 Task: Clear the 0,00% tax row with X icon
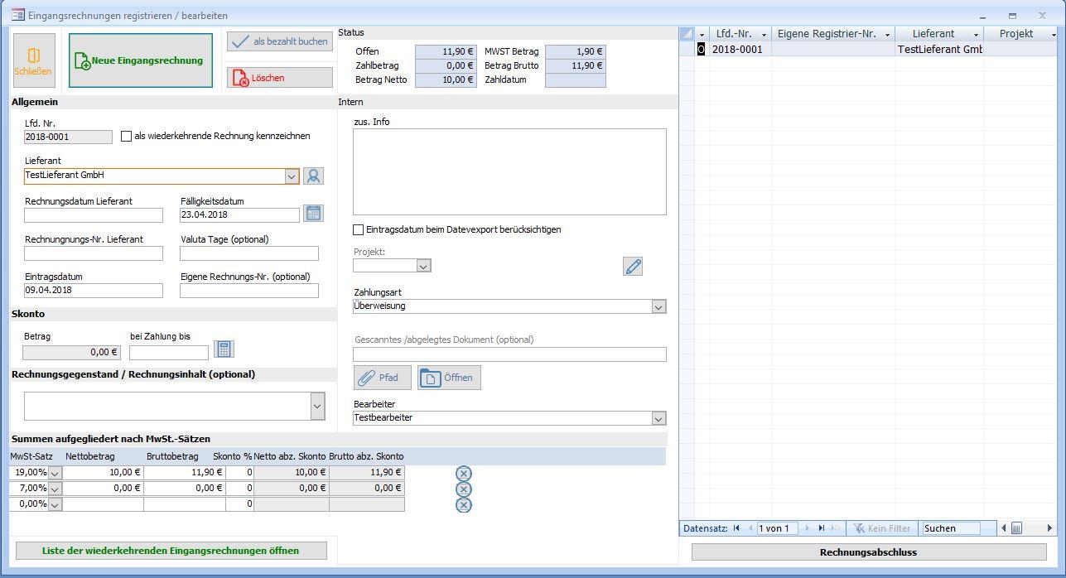click(x=464, y=505)
